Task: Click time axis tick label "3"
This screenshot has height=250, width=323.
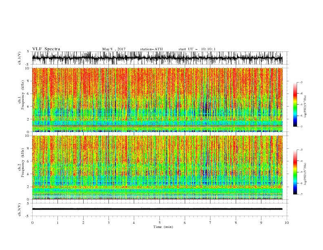Action: coord(108,223)
